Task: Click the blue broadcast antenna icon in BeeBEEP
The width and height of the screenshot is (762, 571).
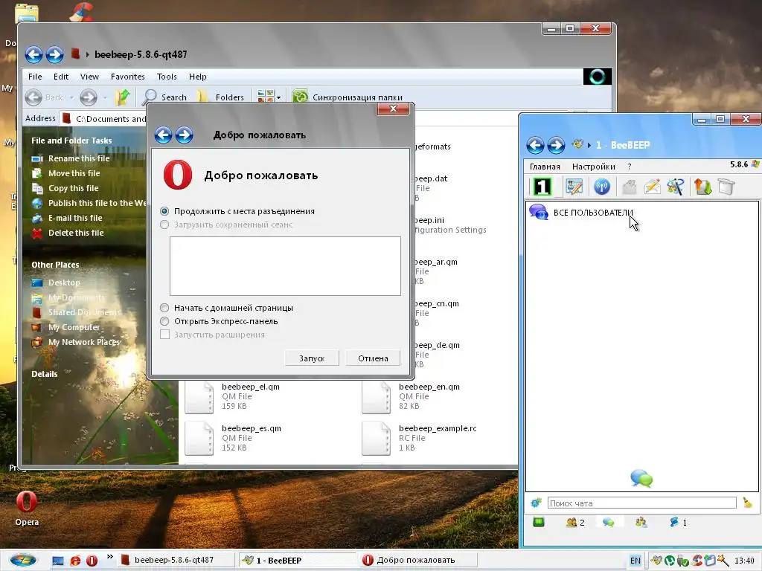Action: 601,187
